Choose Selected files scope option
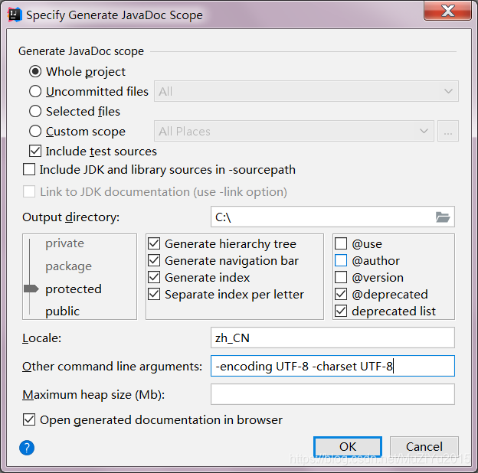 pos(35,111)
